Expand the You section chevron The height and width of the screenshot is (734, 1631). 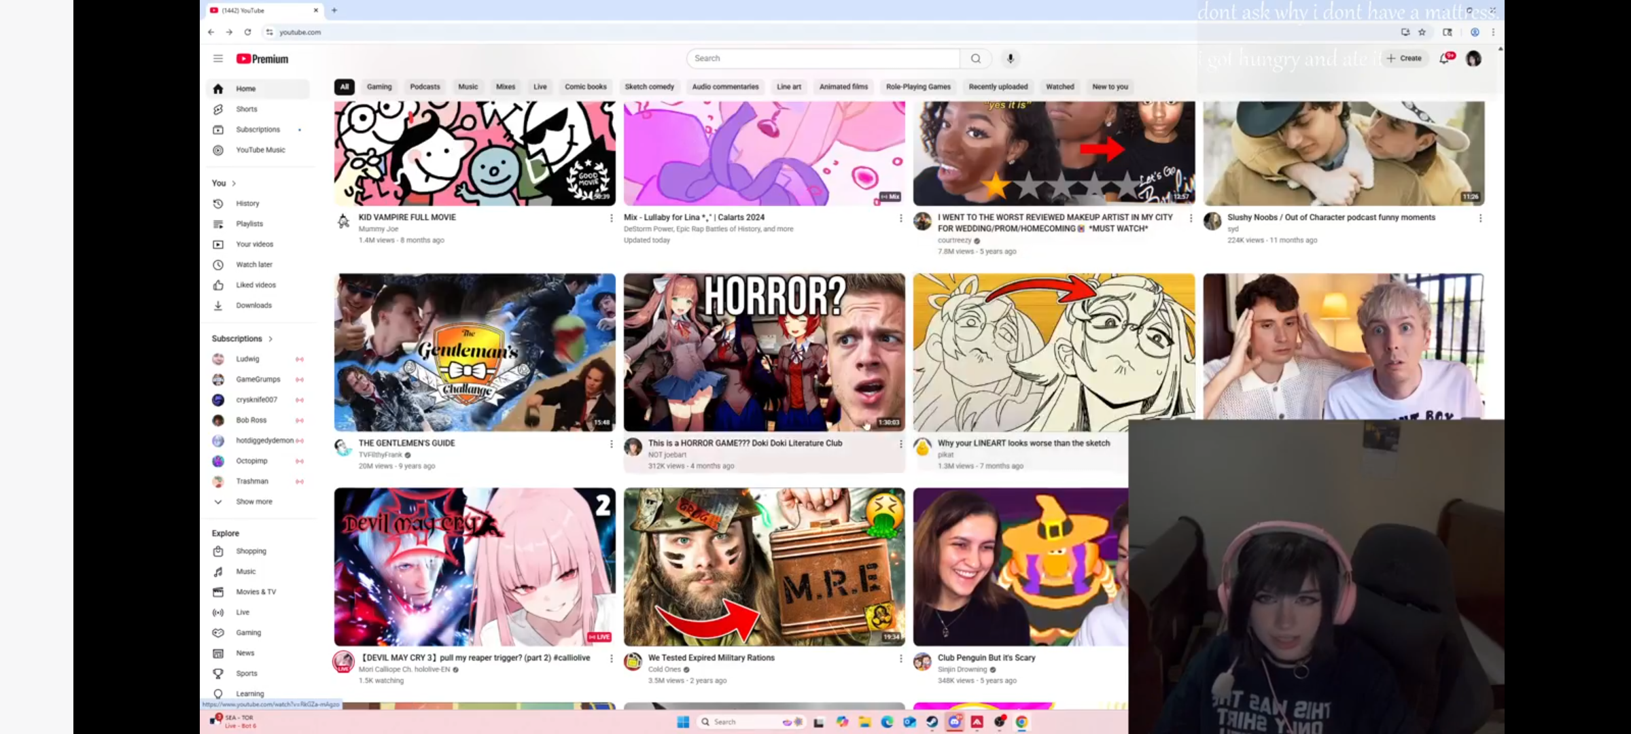tap(234, 183)
